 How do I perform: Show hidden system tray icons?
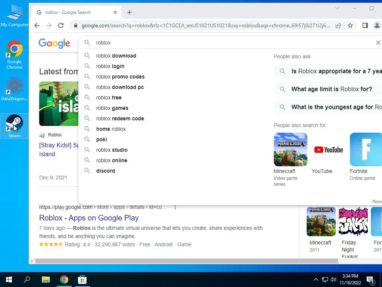click(x=316, y=280)
